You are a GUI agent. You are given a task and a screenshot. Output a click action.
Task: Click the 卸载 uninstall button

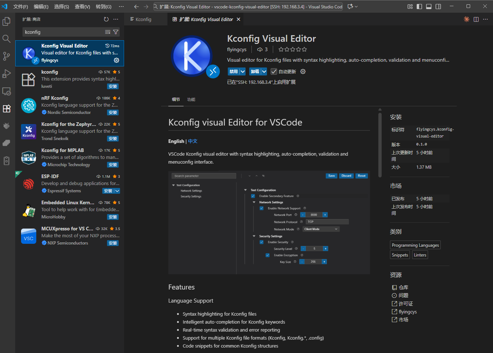pos(255,72)
